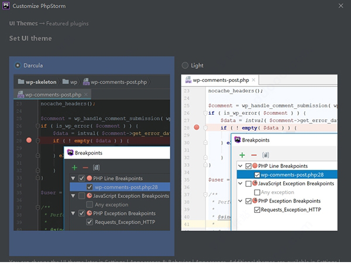Click fold marker on line 26 in Darcula preview
The width and height of the screenshot is (351, 272).
pos(37,126)
